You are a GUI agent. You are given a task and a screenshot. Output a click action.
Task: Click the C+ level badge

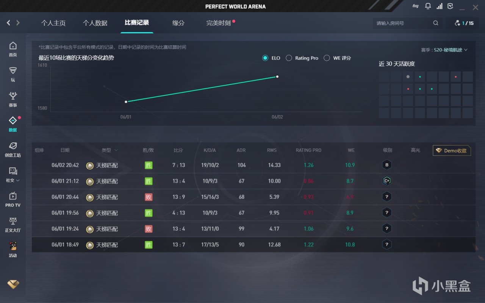[x=387, y=181]
